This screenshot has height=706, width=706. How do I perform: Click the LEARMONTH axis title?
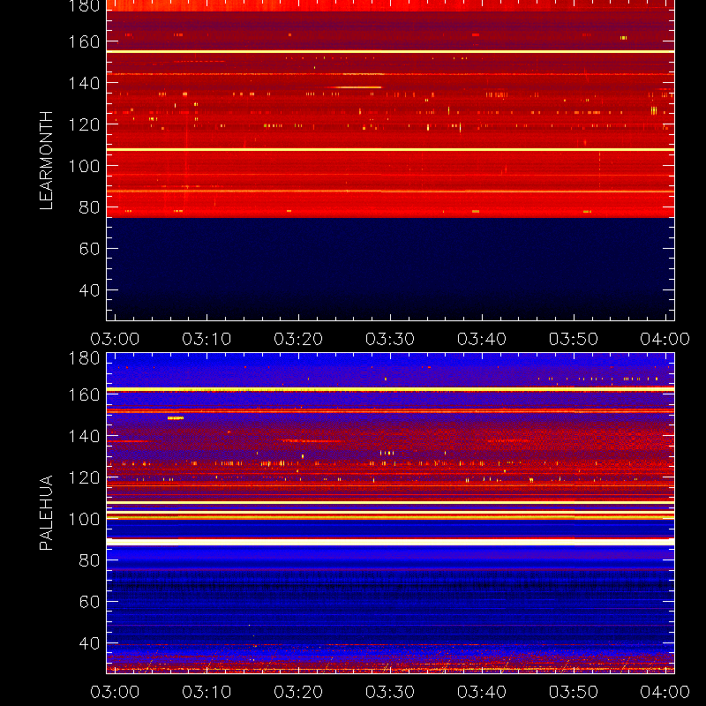(46, 161)
